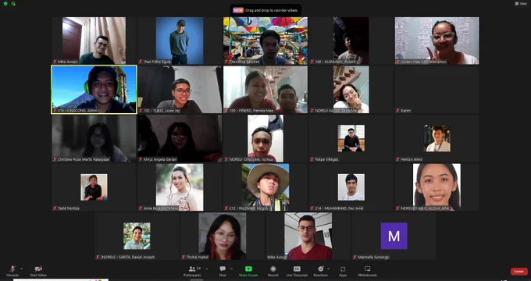Click muted mic icon beside Felipe Villegas
The width and height of the screenshot is (531, 281).
tap(312, 159)
